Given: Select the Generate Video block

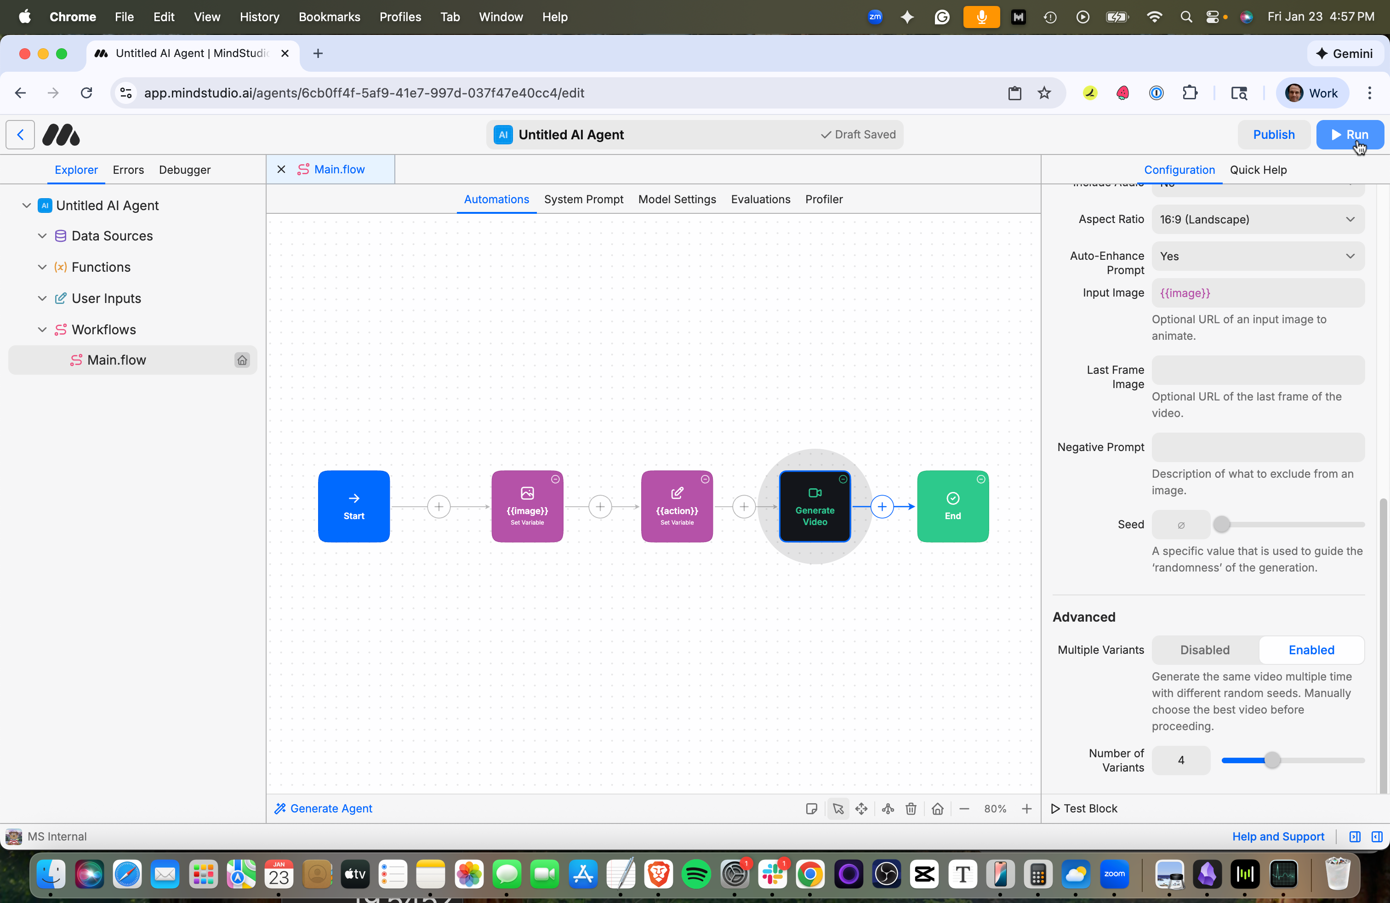Looking at the screenshot, I should 815,506.
